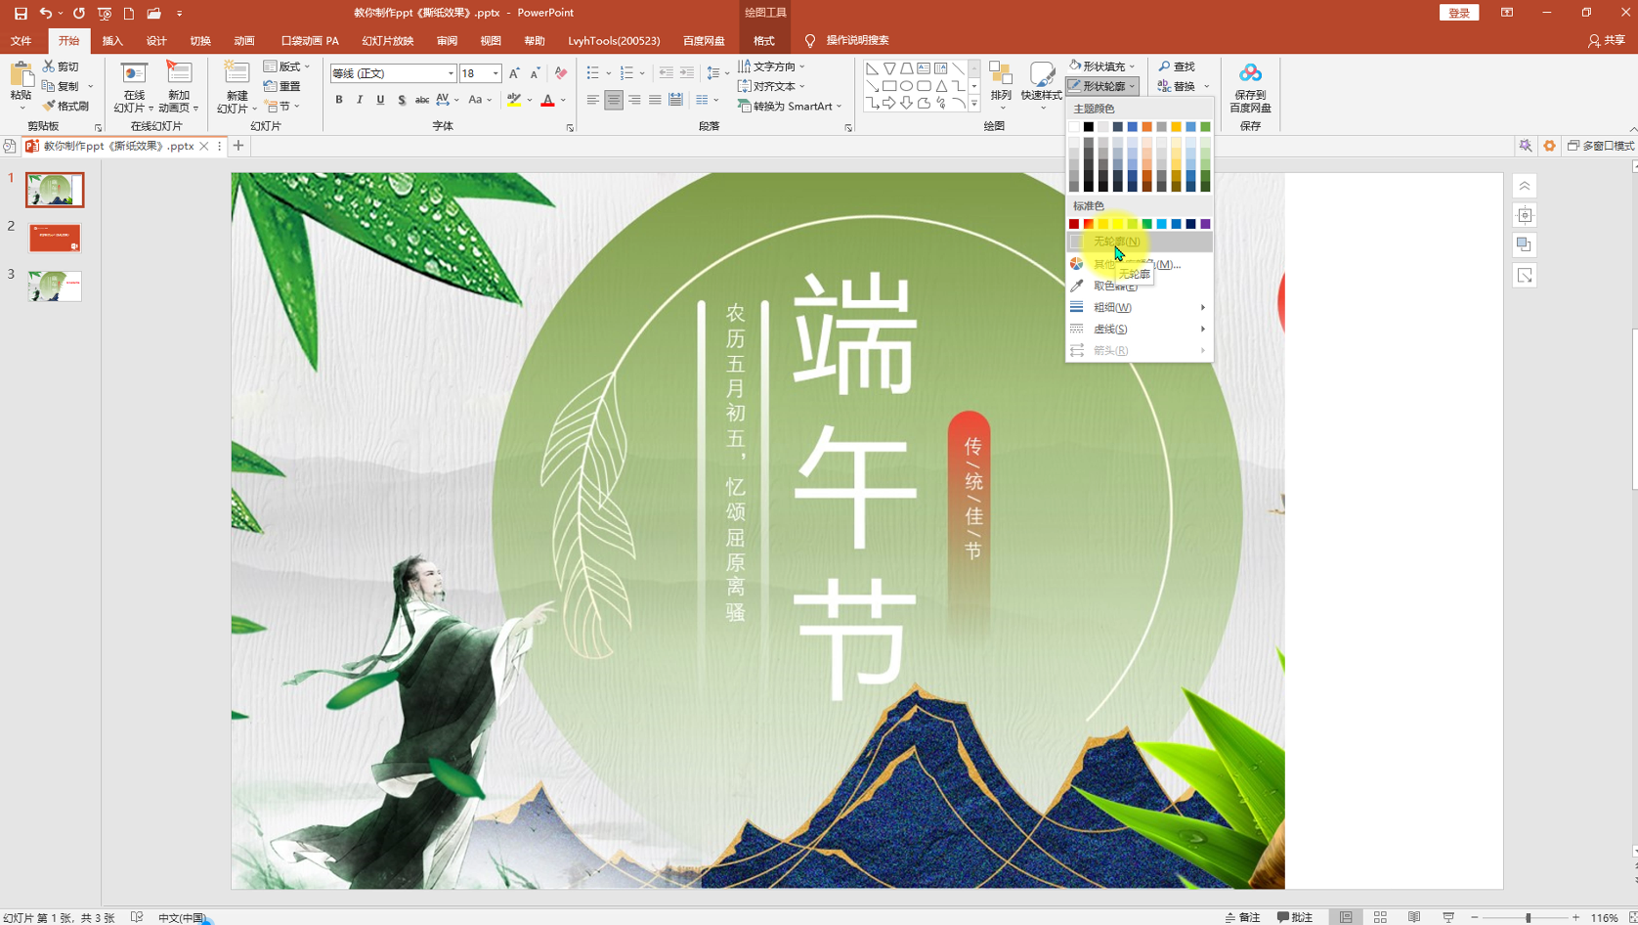Open font color dropdown arrow
The image size is (1638, 925).
click(x=563, y=100)
